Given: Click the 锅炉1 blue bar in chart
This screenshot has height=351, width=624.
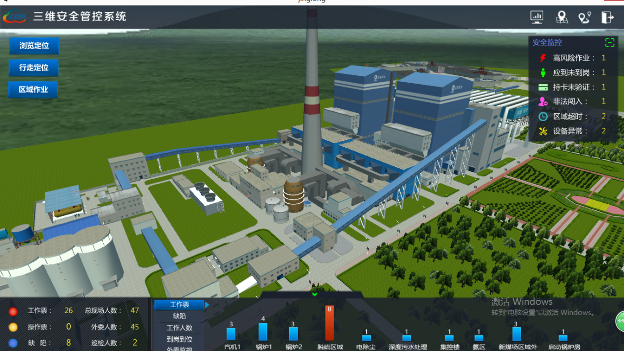Looking at the screenshot, I should [263, 332].
